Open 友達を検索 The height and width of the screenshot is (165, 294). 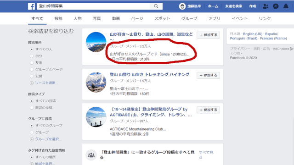233,6
